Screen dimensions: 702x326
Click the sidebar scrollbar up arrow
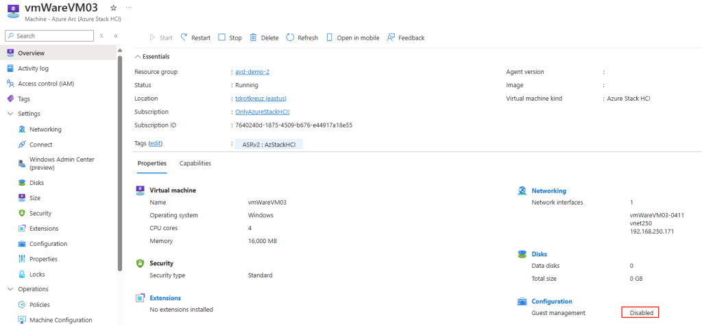coord(119,50)
